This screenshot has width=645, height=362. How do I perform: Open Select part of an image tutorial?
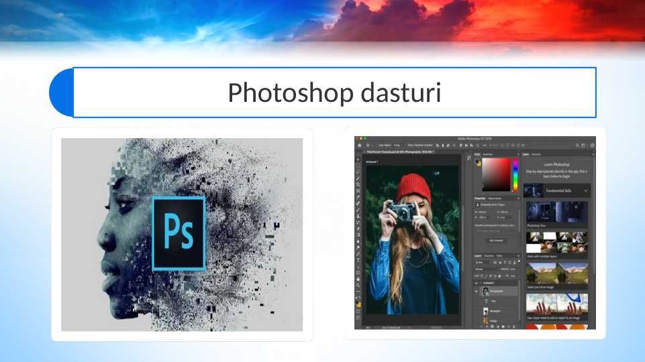(556, 276)
